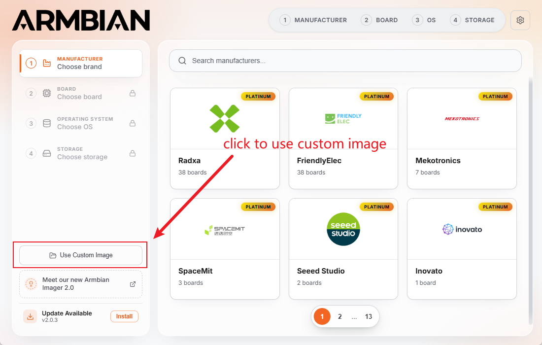The image size is (542, 345).
Task: Select the Board step in top stepper
Action: tap(379, 20)
